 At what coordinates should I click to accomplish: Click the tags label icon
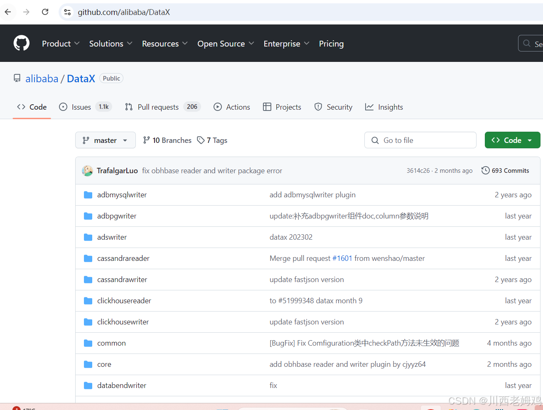click(x=201, y=140)
